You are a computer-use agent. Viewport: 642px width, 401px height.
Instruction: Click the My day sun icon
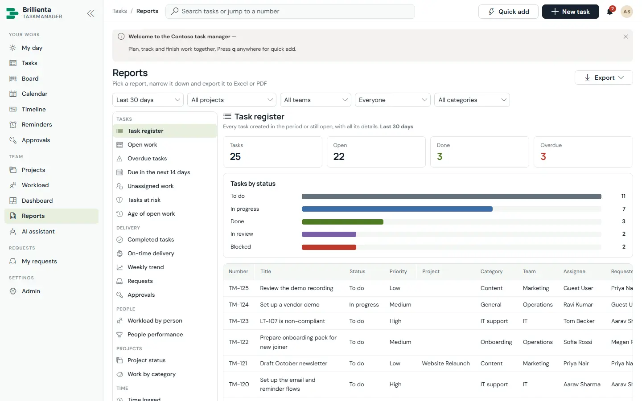click(13, 48)
